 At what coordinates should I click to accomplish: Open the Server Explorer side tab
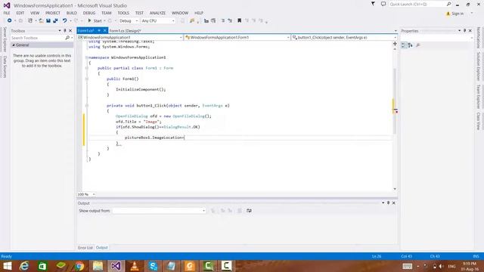point(5,39)
